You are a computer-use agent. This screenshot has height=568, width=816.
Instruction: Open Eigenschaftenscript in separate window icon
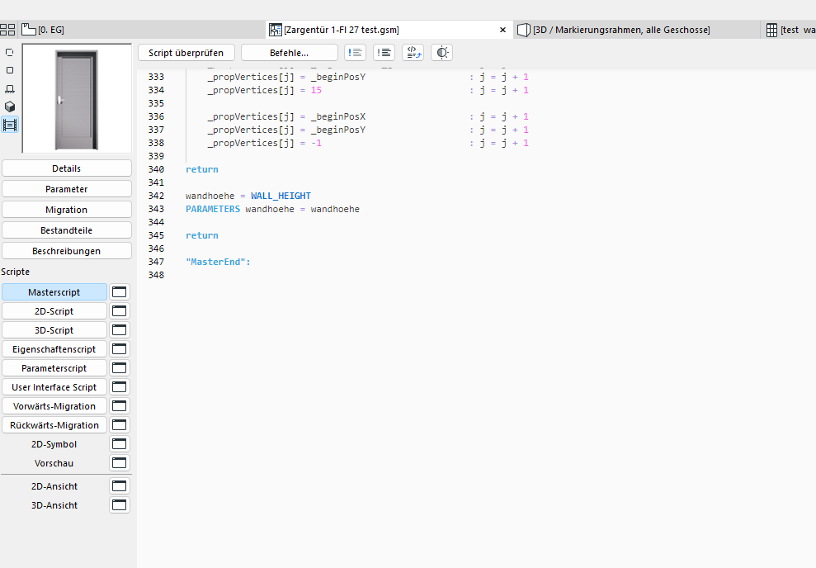click(119, 349)
